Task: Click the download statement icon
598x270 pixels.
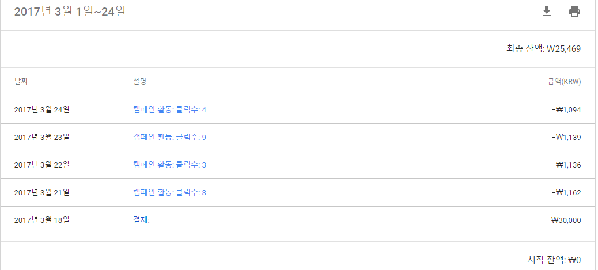Action: click(x=547, y=12)
